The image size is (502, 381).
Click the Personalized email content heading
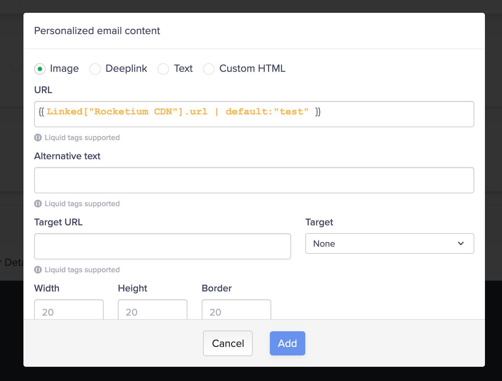click(x=97, y=31)
